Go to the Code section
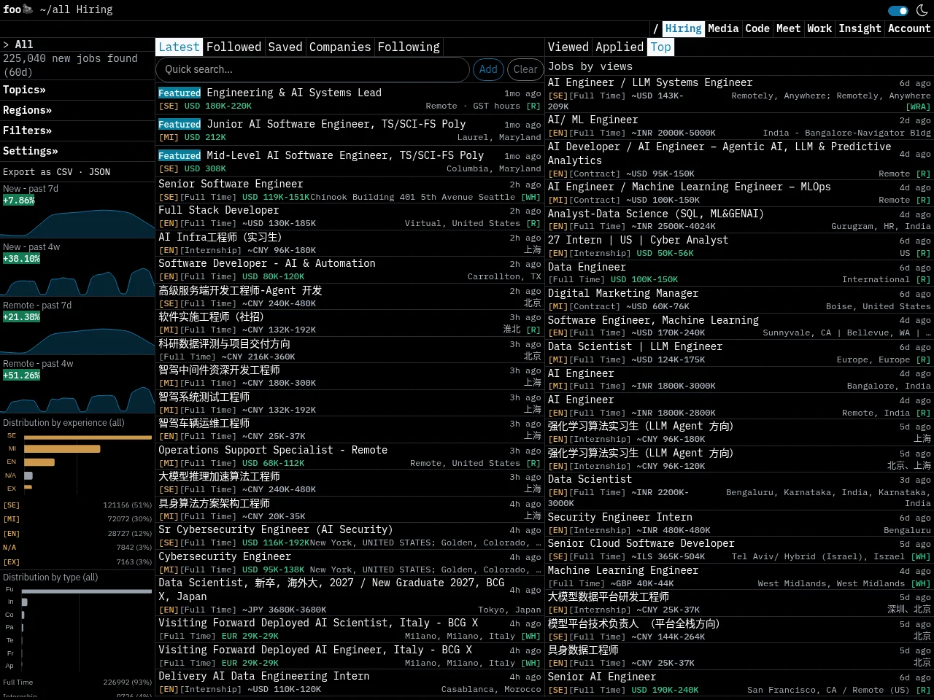 coord(757,28)
